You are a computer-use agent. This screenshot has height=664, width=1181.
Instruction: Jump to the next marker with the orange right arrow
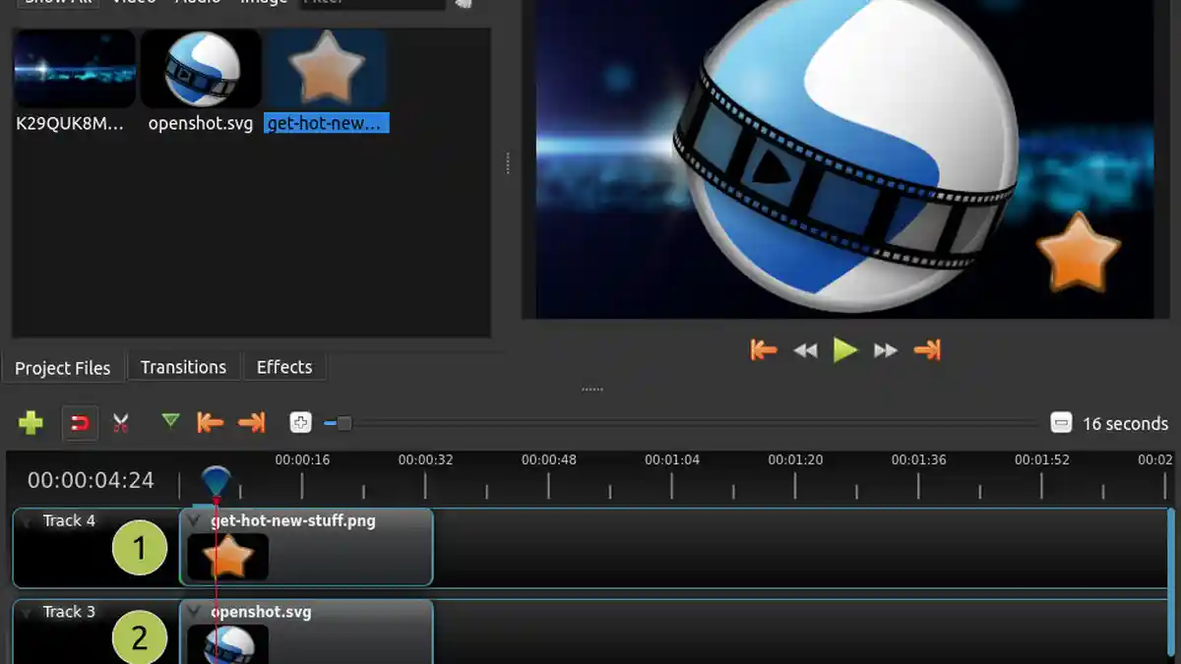252,423
